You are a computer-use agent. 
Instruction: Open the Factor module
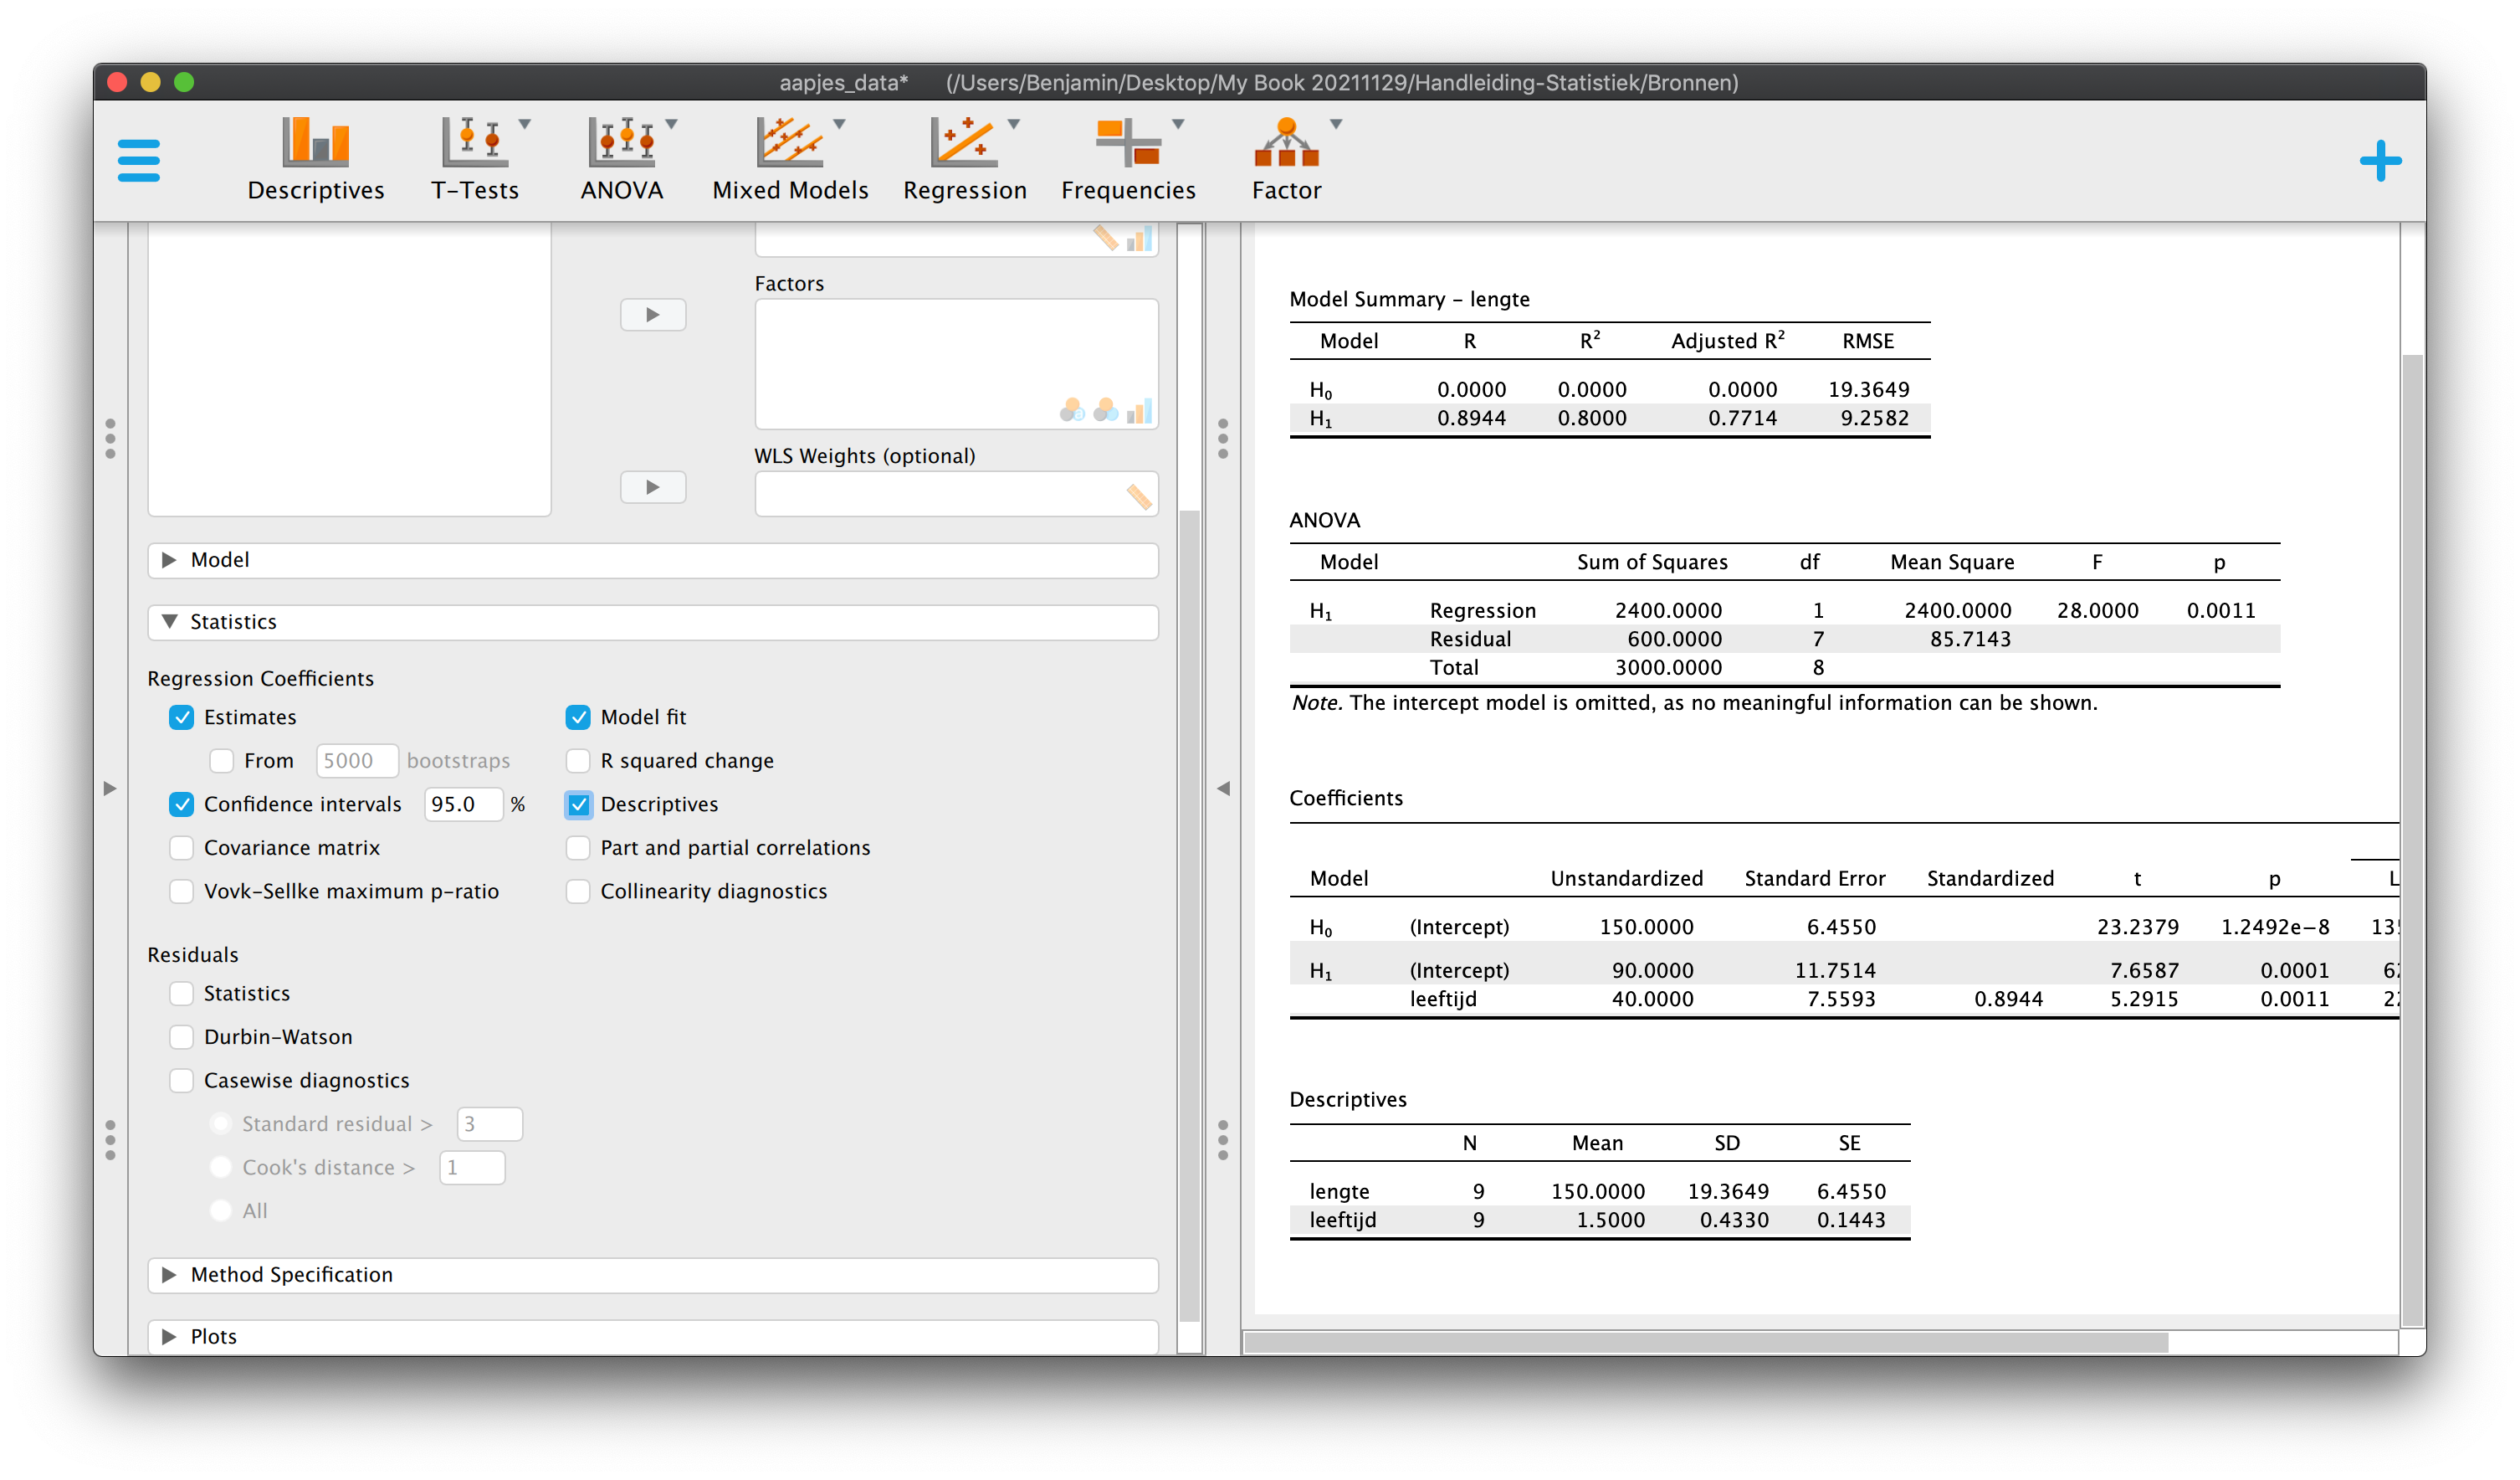click(x=1287, y=160)
